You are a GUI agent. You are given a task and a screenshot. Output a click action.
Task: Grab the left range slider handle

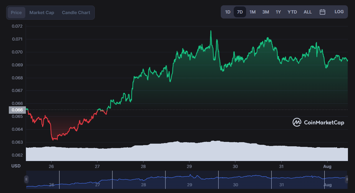click(x=26, y=179)
